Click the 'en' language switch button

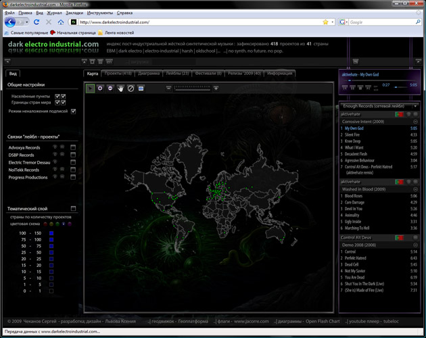coord(109,62)
